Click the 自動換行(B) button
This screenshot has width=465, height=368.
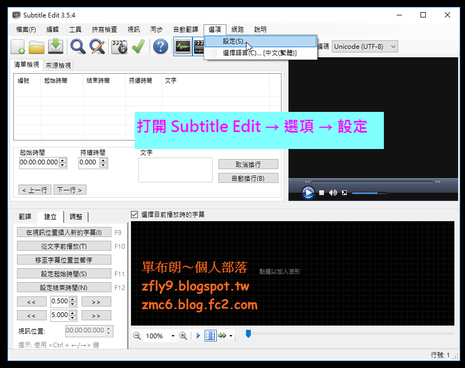pyautogui.click(x=248, y=178)
